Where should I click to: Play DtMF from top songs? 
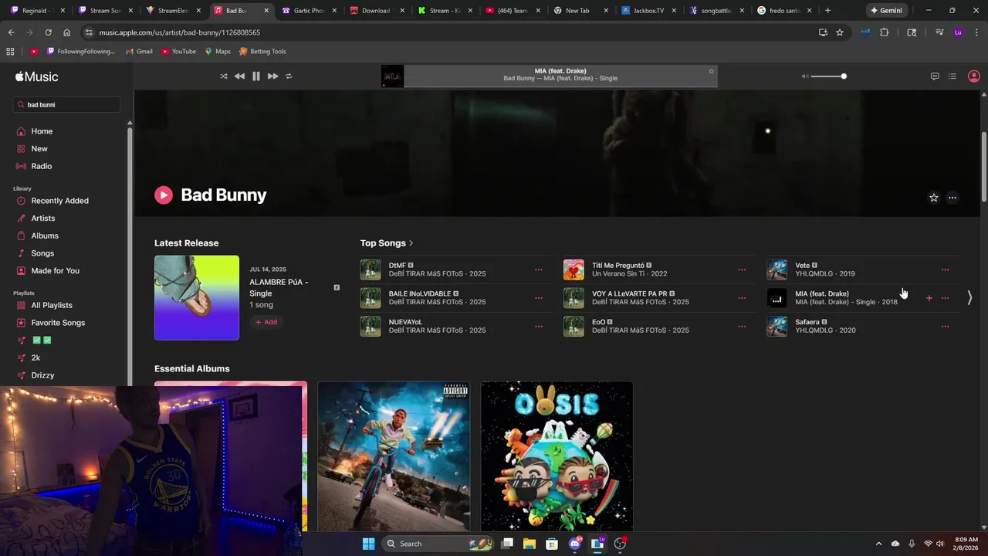[x=370, y=270]
